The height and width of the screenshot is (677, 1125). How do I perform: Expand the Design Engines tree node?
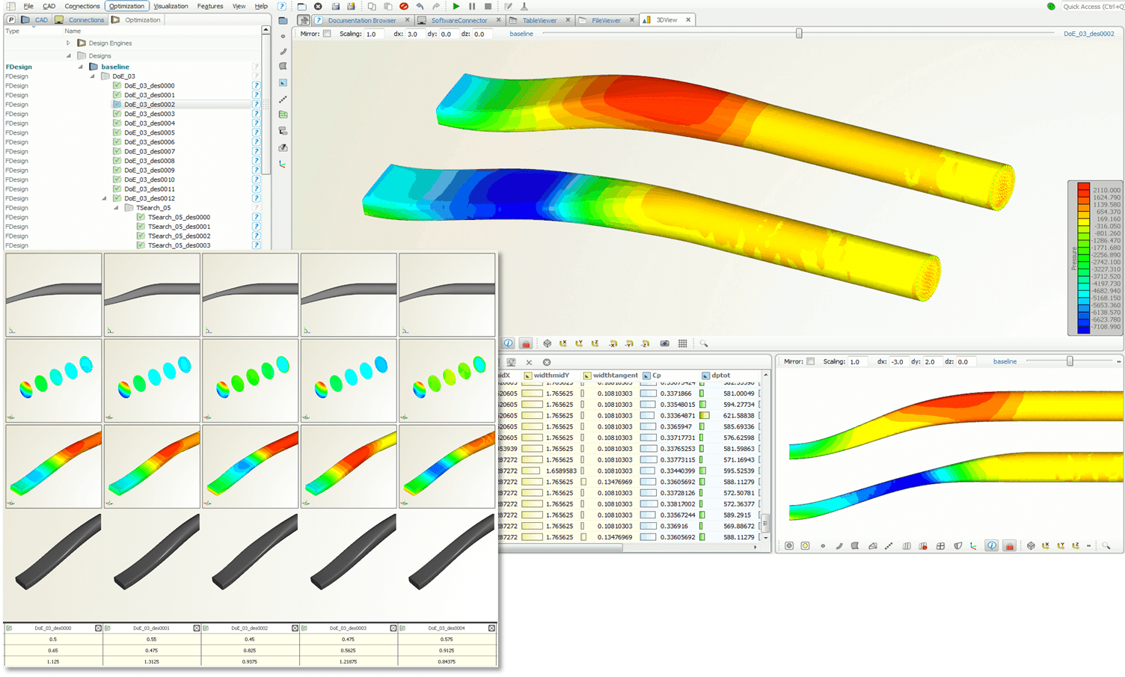pyautogui.click(x=68, y=43)
